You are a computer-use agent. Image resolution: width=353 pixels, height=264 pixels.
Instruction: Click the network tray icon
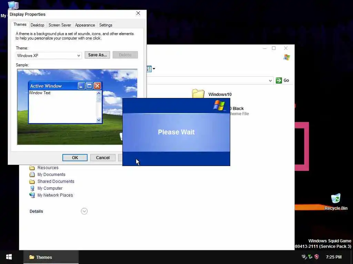point(311,257)
